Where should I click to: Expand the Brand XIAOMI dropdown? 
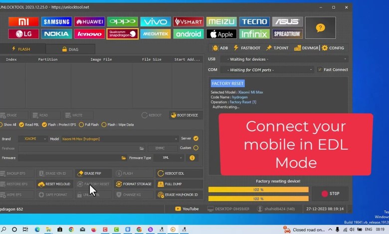(33, 139)
